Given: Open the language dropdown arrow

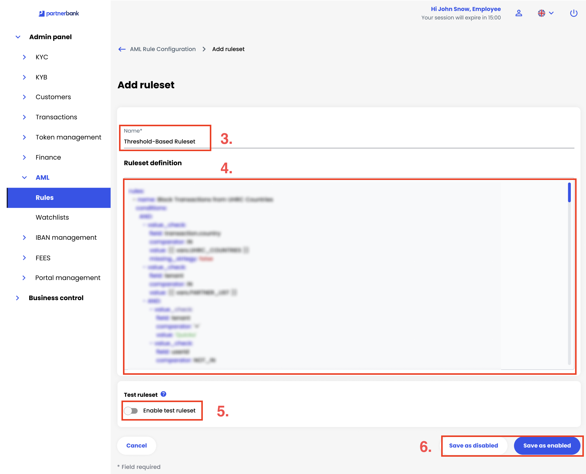Looking at the screenshot, I should [551, 13].
